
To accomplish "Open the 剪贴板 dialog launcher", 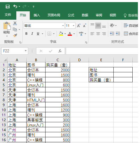I will [20, 42].
